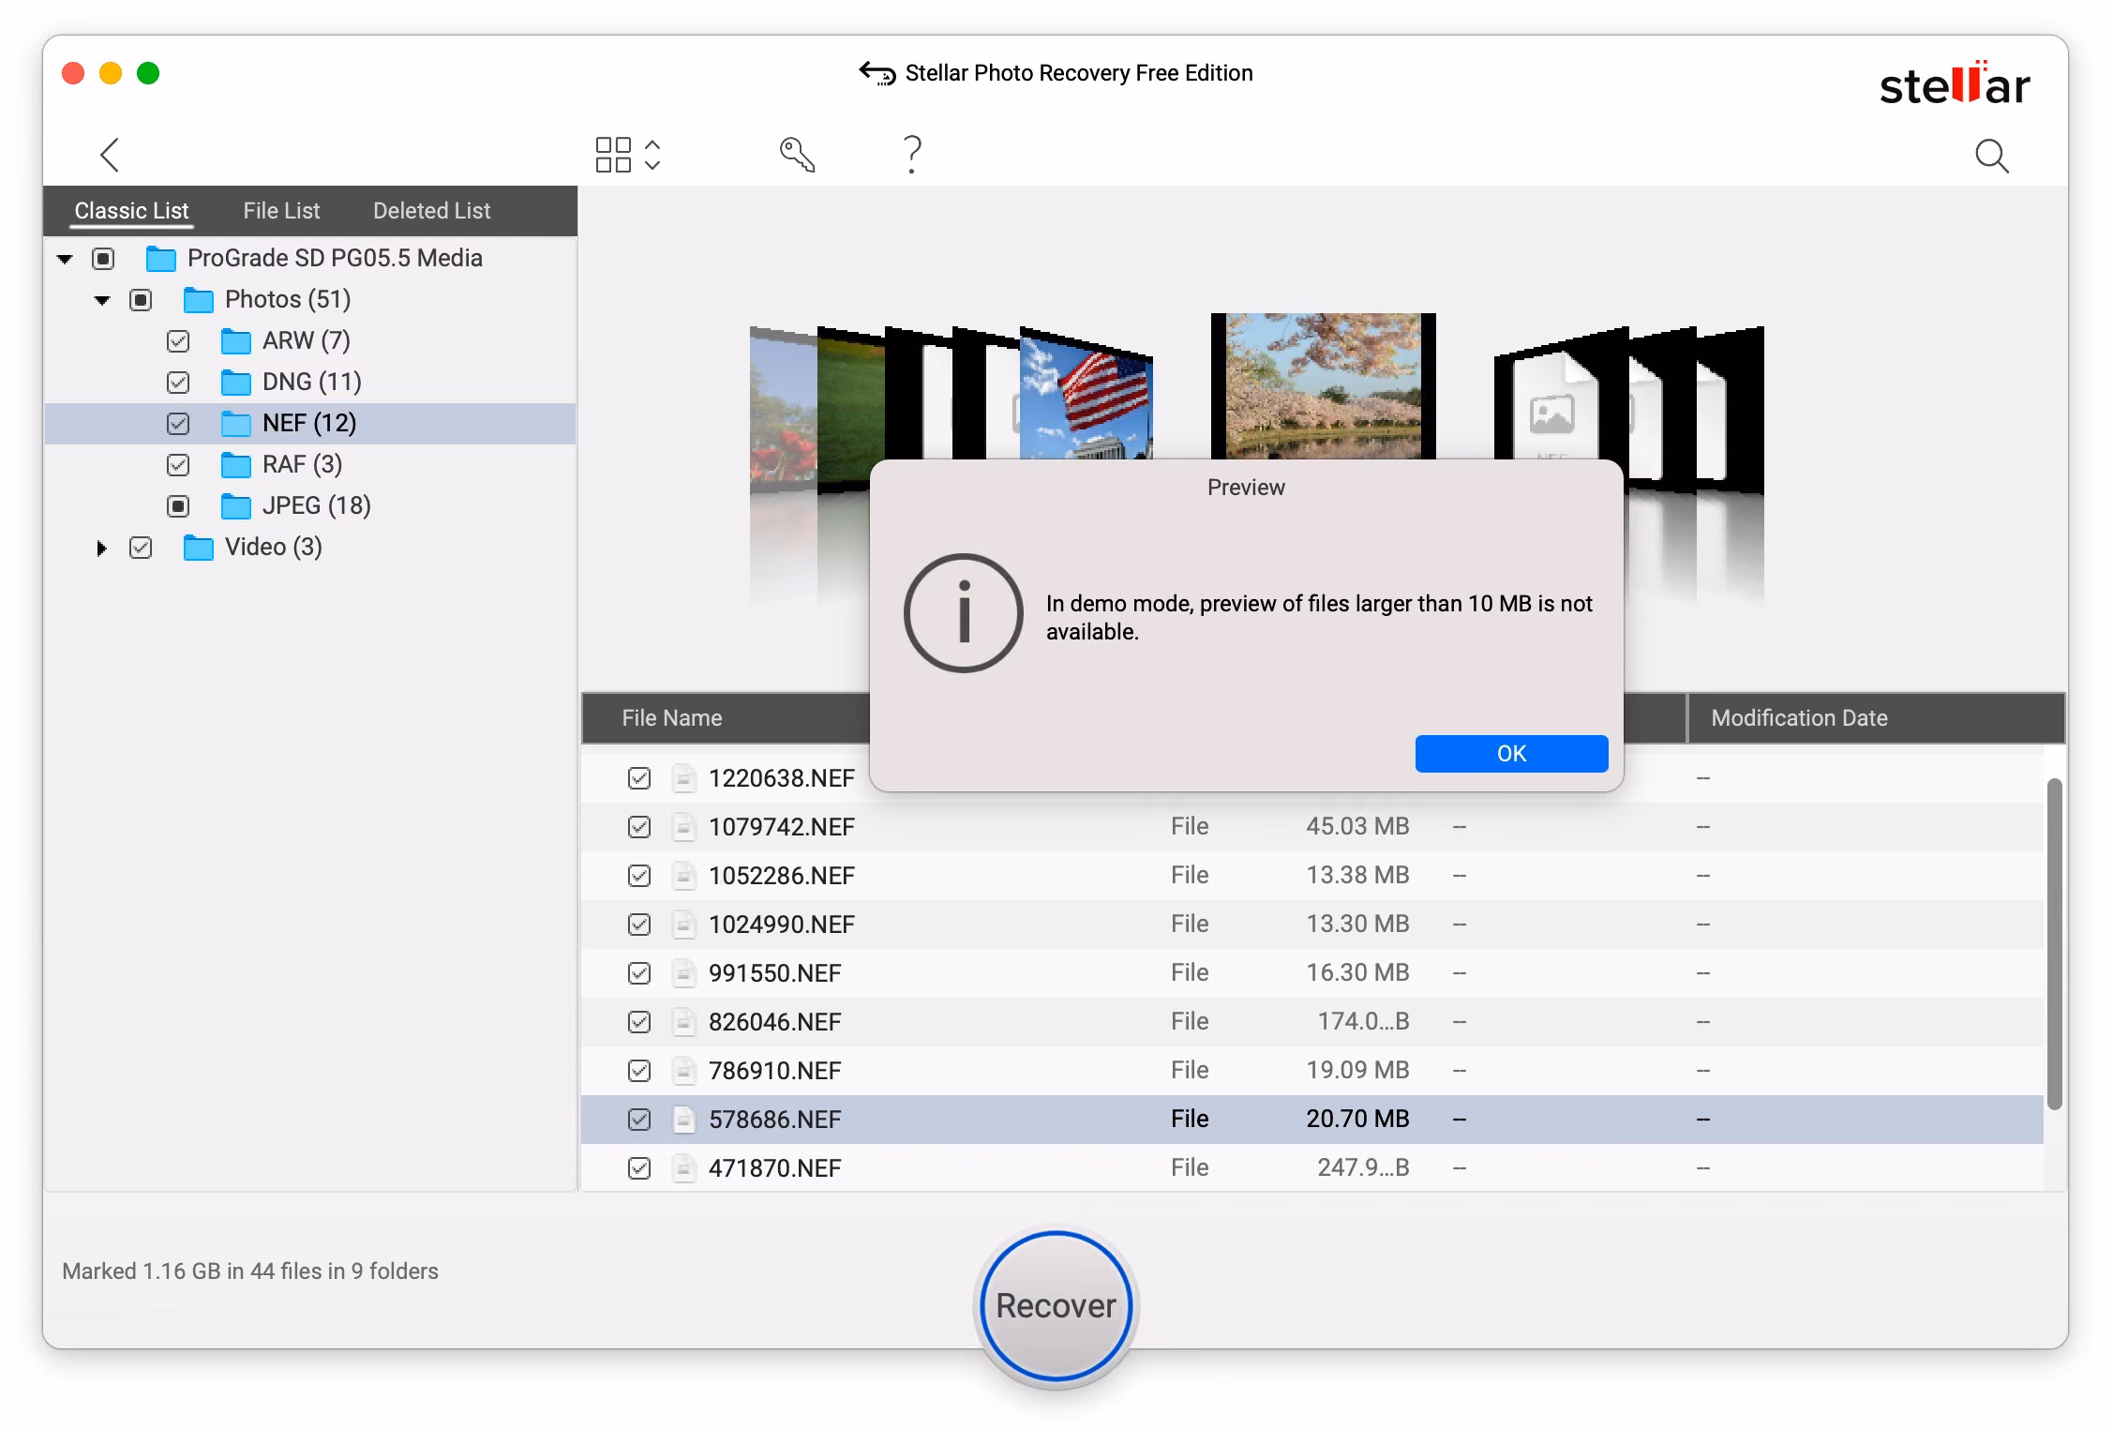Select the JPEG (18) tree row

tap(310, 506)
